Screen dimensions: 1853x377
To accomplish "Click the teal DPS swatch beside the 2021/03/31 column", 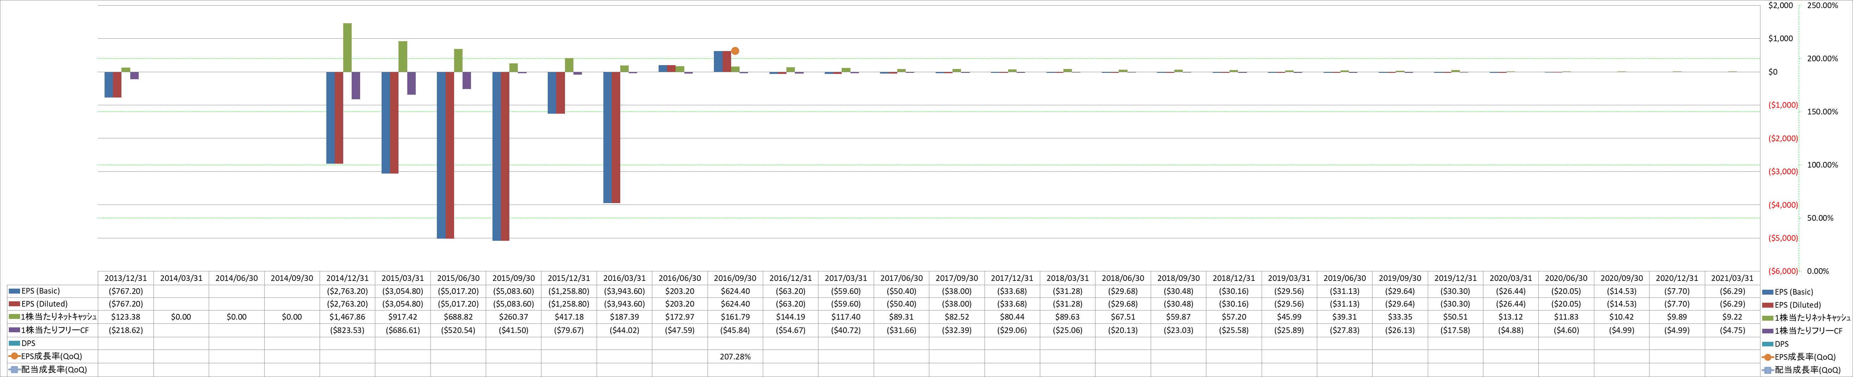I will [x=1767, y=344].
